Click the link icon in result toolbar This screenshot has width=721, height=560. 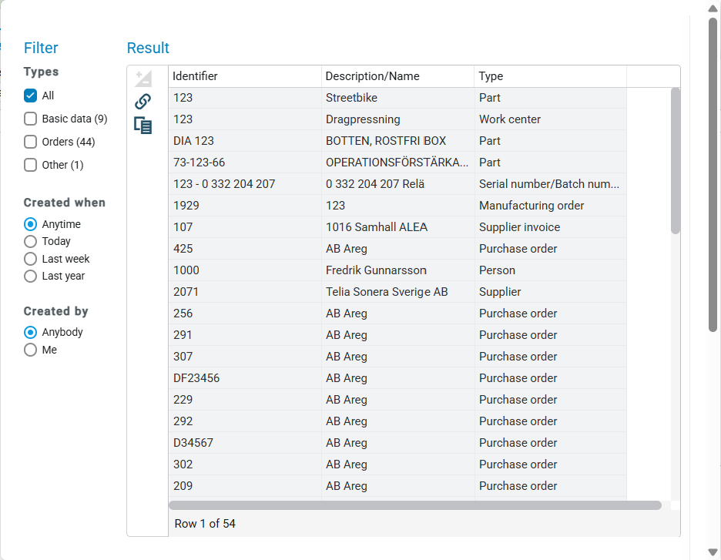coord(143,101)
